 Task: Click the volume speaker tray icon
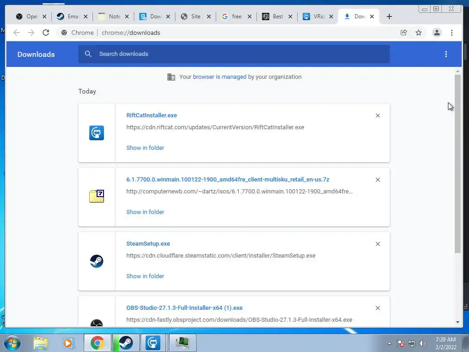(423, 343)
